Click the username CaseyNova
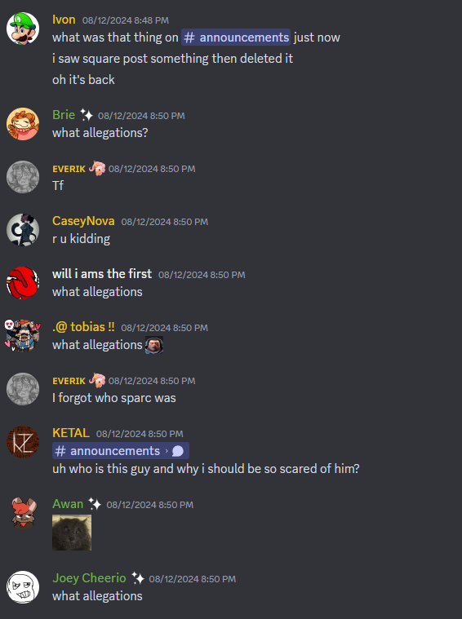This screenshot has width=462, height=619. pyautogui.click(x=83, y=221)
